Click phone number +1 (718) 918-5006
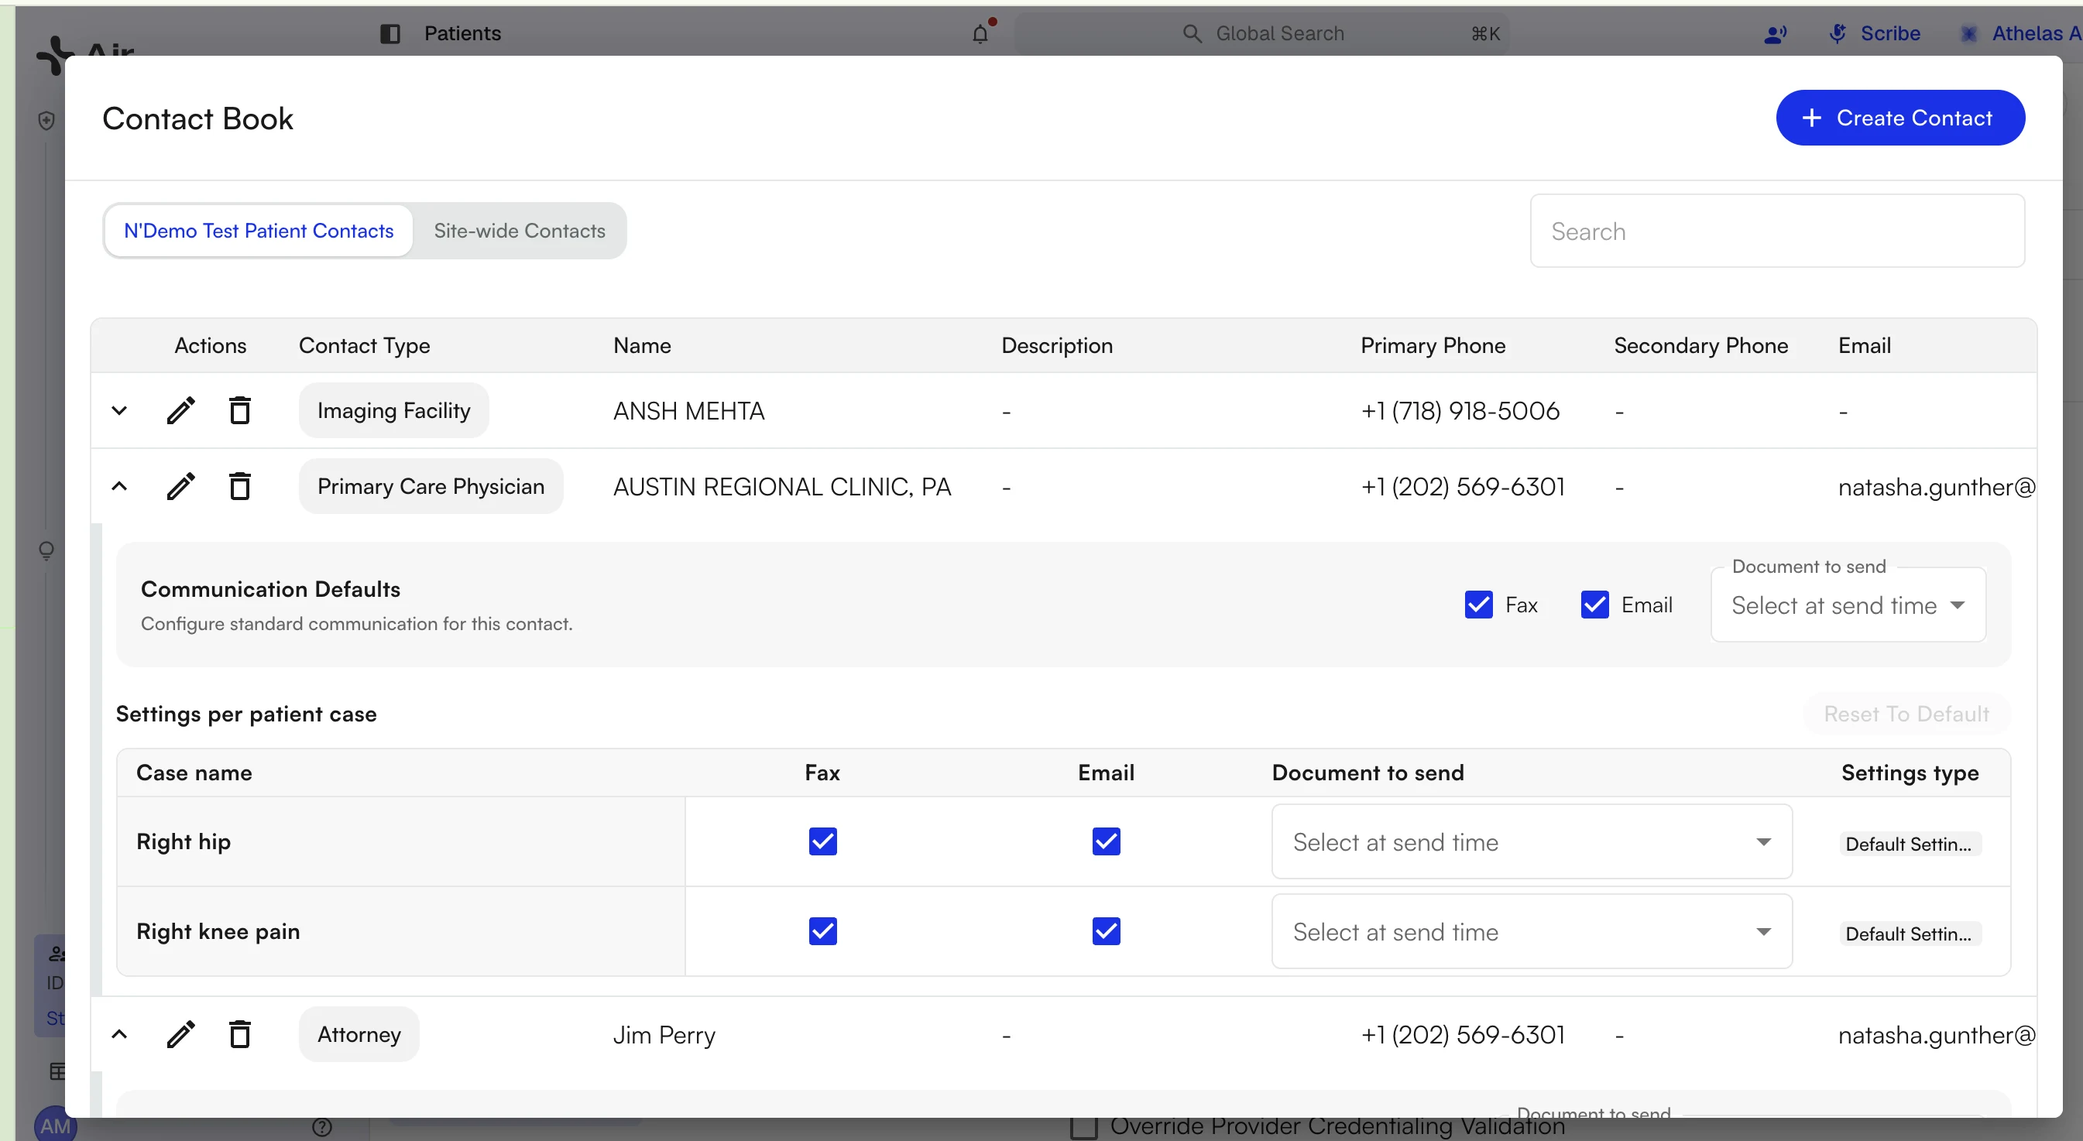 [x=1460, y=410]
